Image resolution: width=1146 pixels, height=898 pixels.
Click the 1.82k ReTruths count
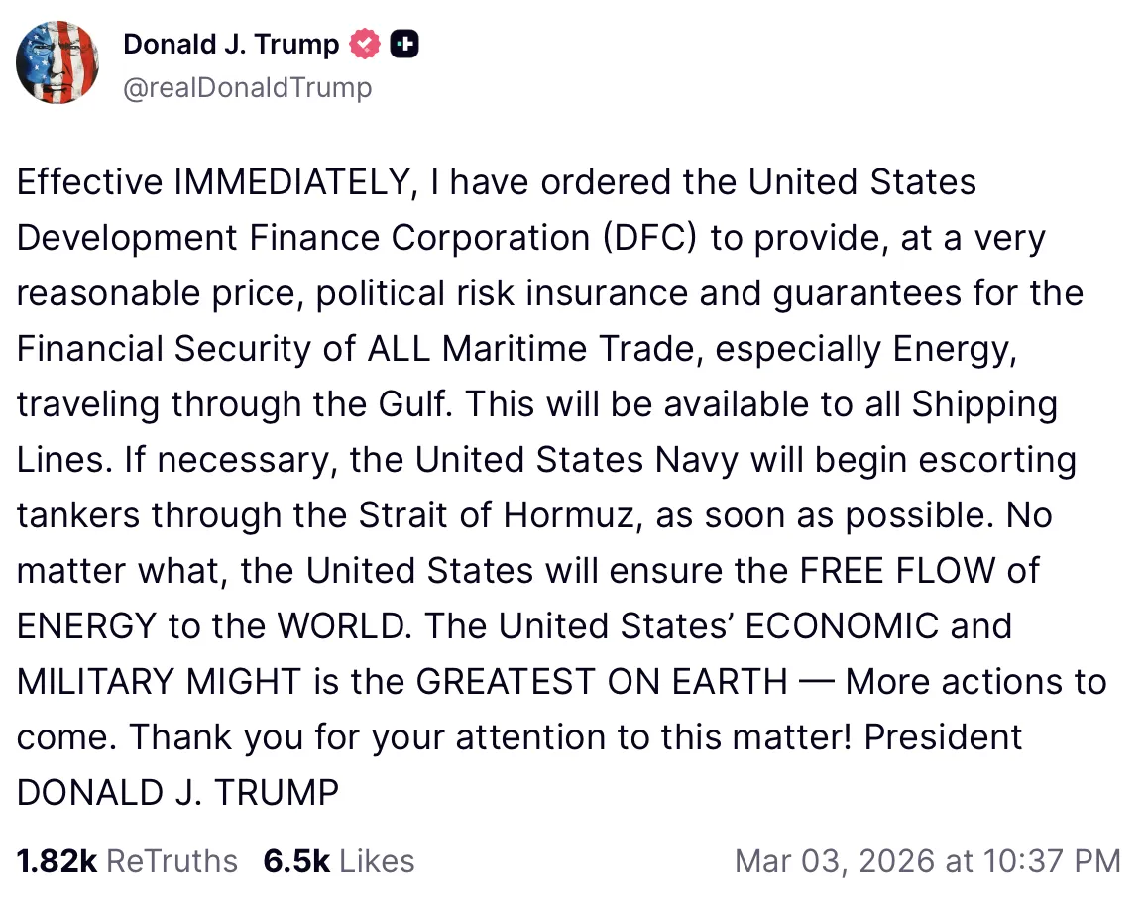click(57, 860)
